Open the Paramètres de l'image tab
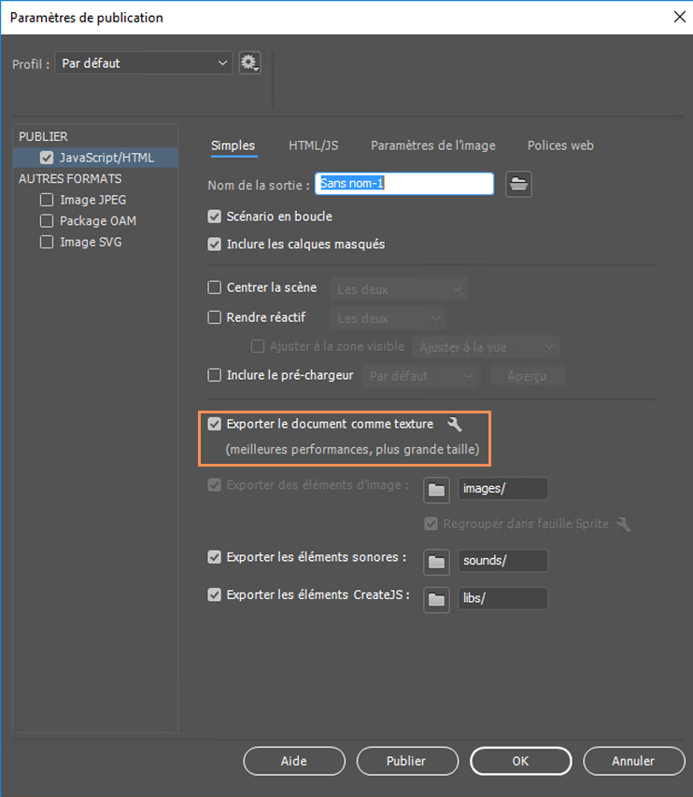 (432, 146)
